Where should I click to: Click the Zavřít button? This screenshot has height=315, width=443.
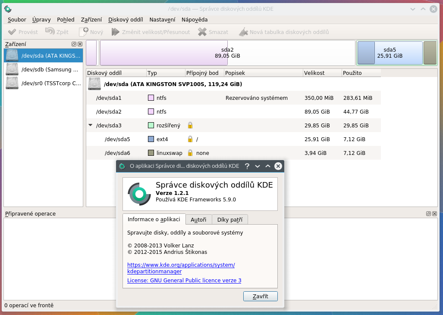[261, 296]
